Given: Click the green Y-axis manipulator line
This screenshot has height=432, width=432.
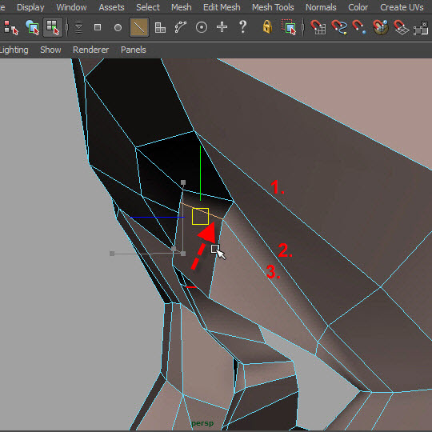Looking at the screenshot, I should [x=200, y=173].
